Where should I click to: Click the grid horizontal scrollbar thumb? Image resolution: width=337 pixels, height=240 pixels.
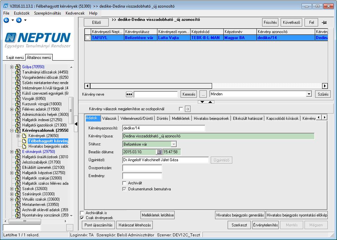pos(151,86)
